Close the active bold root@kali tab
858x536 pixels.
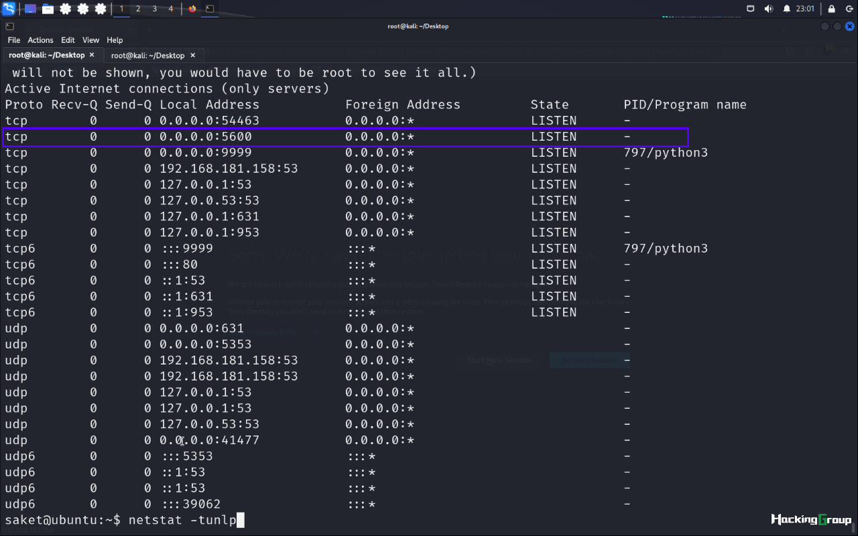[92, 55]
